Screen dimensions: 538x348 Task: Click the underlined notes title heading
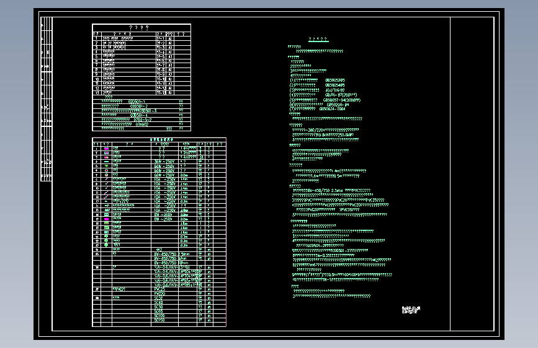(318, 40)
